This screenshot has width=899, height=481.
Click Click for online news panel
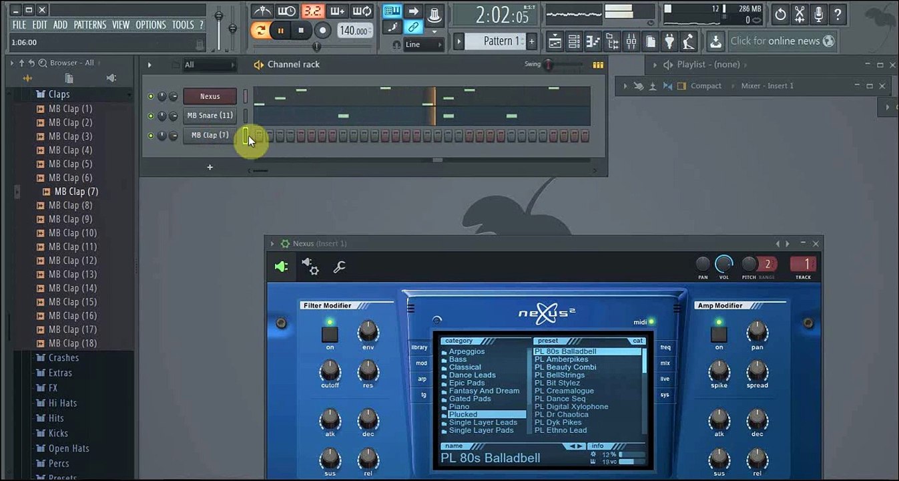(782, 41)
